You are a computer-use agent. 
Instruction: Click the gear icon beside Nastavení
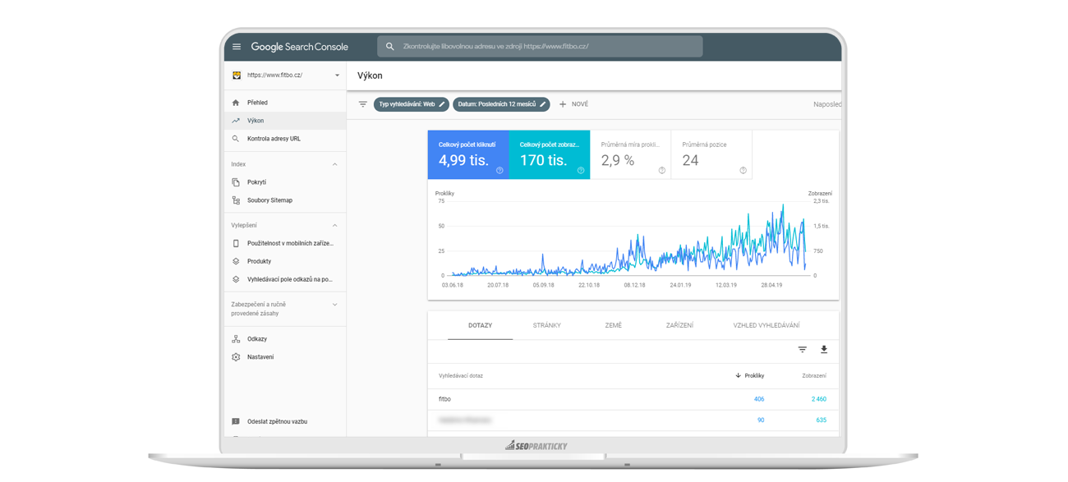coord(236,357)
